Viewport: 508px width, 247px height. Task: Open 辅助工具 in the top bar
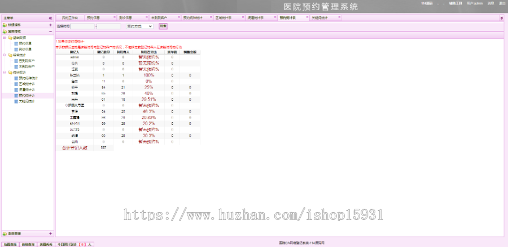coord(455,3)
